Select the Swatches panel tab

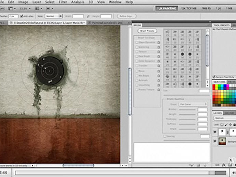(x=219, y=82)
